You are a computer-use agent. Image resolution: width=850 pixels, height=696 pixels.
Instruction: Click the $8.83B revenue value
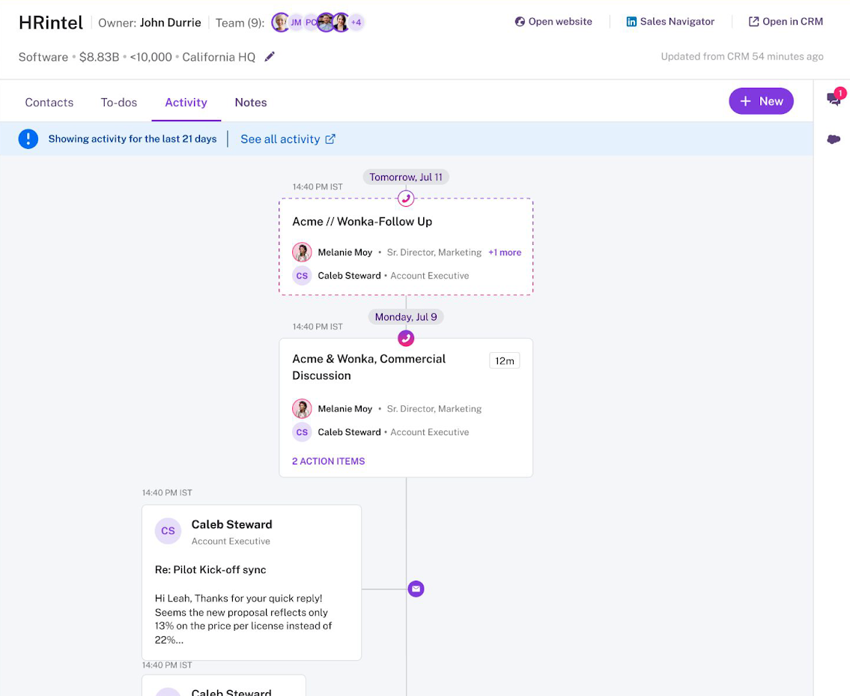(99, 57)
